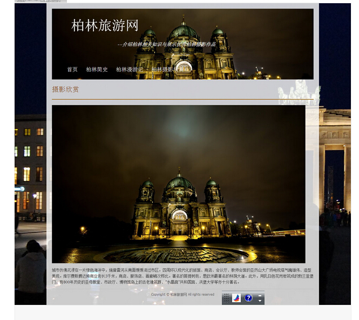This screenshot has width=359, height=320.
Task: Open the 柏林漫游记 menu item
Action: [x=130, y=70]
